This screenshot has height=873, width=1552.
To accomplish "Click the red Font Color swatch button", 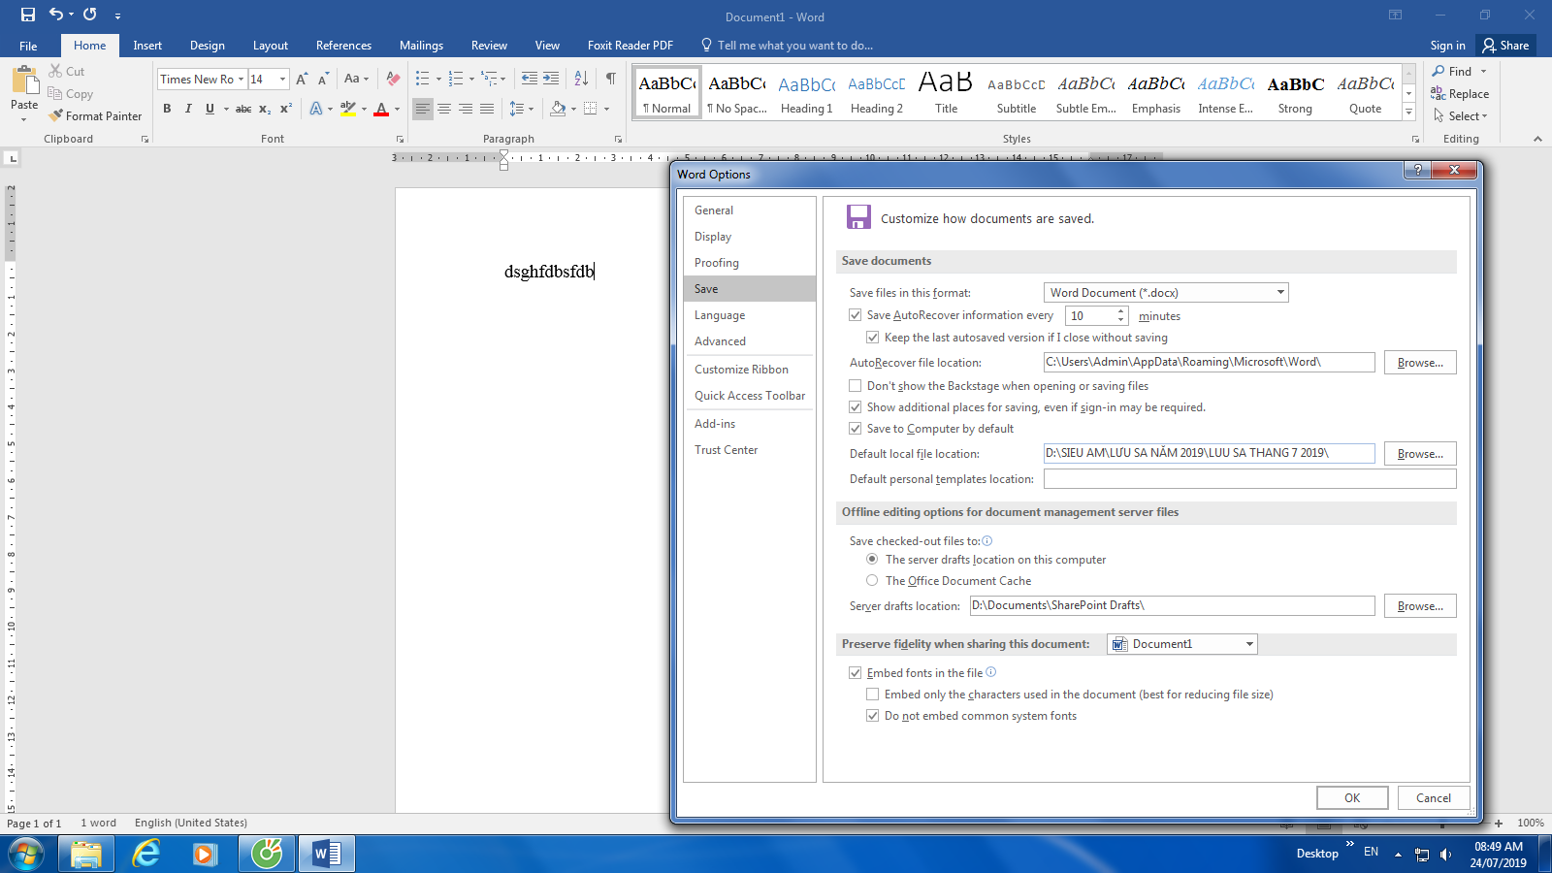I will (x=381, y=109).
